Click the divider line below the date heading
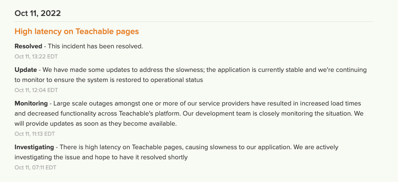 click(194, 21)
